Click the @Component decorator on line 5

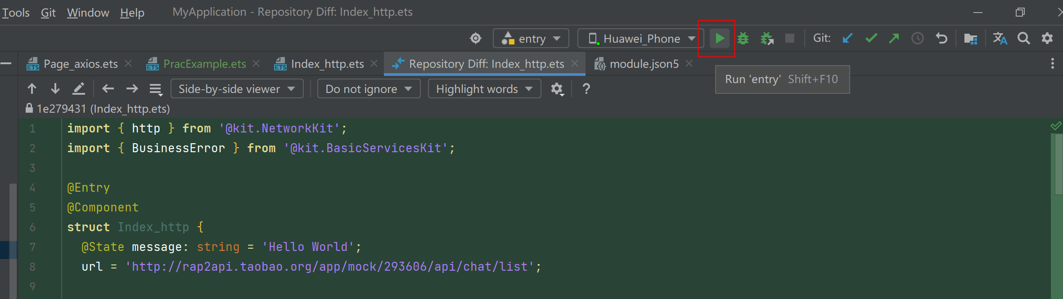pos(103,207)
